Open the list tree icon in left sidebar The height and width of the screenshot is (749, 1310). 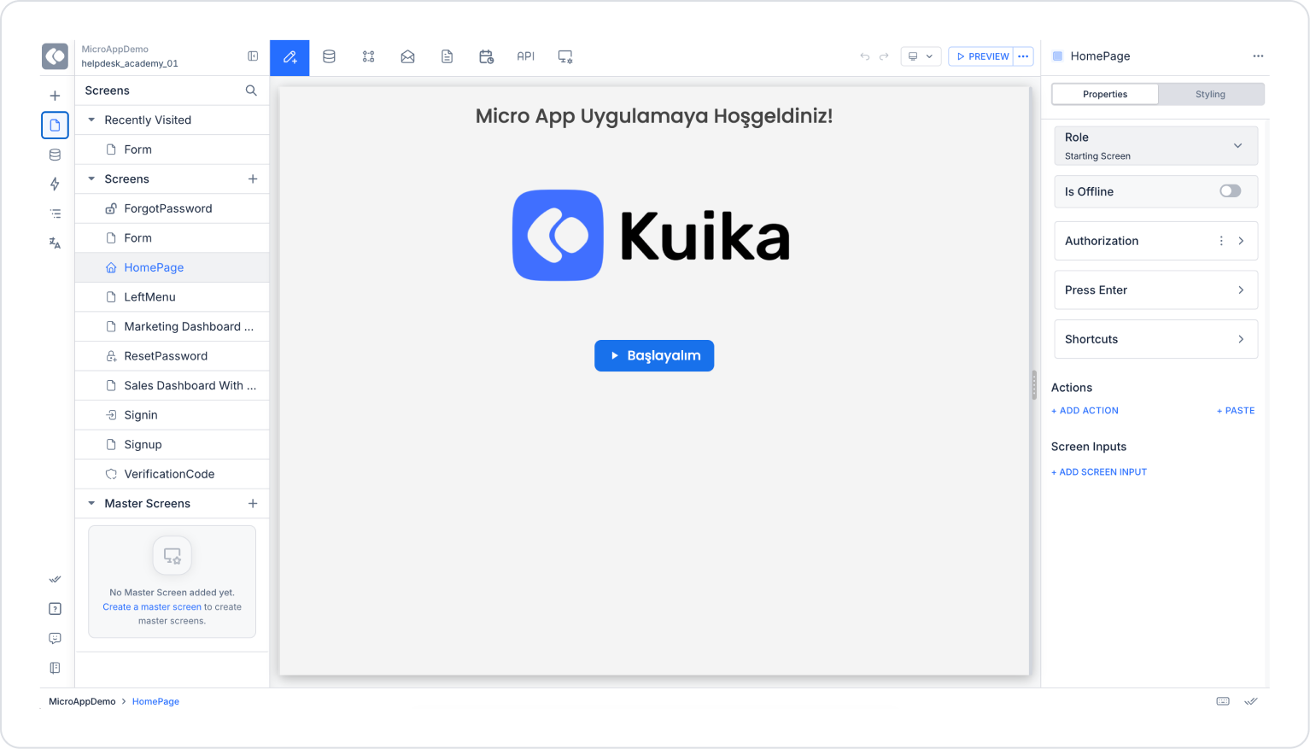point(55,214)
